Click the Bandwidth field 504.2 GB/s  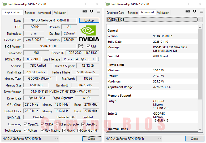click(85, 85)
